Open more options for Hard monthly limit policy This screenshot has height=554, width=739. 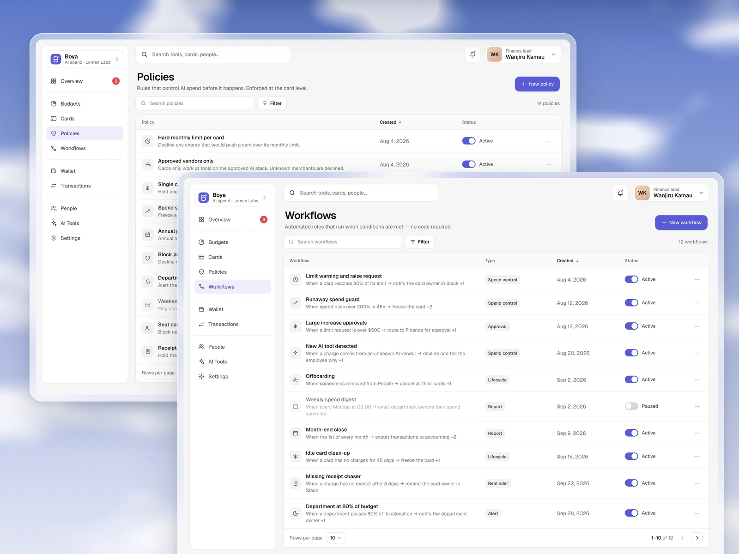point(549,141)
